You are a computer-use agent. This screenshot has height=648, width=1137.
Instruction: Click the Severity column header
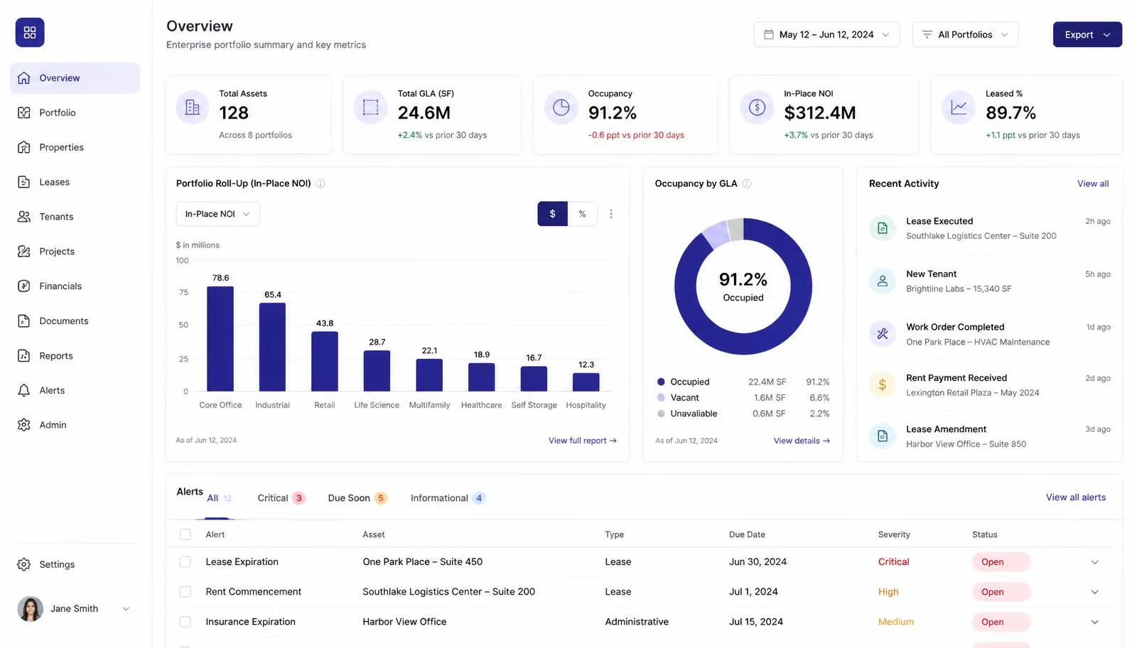894,535
